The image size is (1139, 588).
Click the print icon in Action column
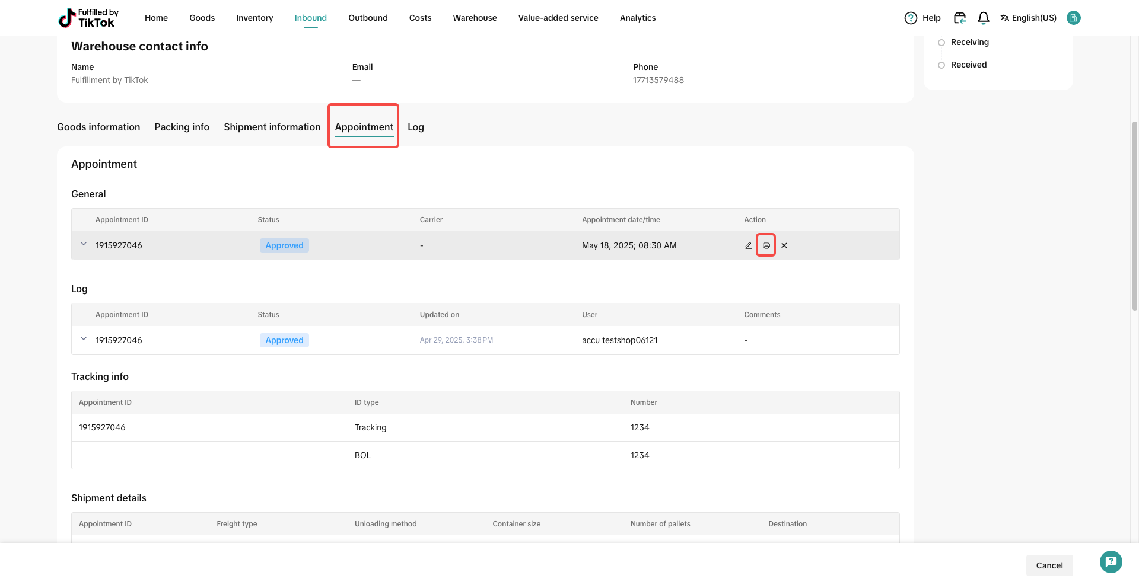click(766, 245)
